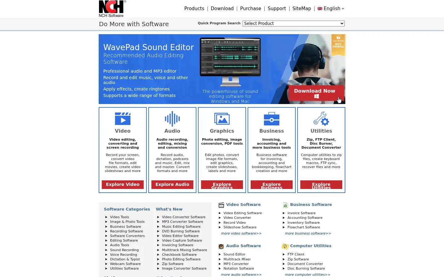Click the Computer Utilities section heading
The image size is (444, 277).
click(x=311, y=246)
